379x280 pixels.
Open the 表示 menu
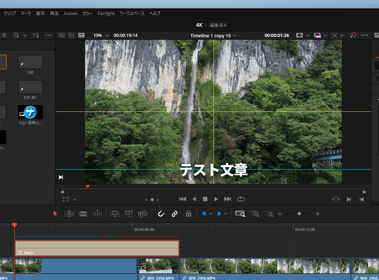tap(40, 13)
